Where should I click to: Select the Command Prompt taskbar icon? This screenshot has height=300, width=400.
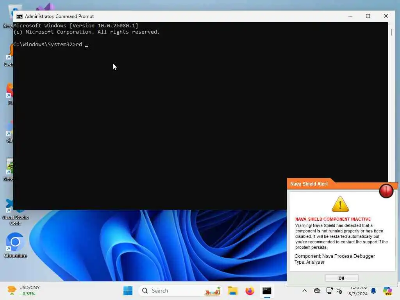click(x=267, y=291)
